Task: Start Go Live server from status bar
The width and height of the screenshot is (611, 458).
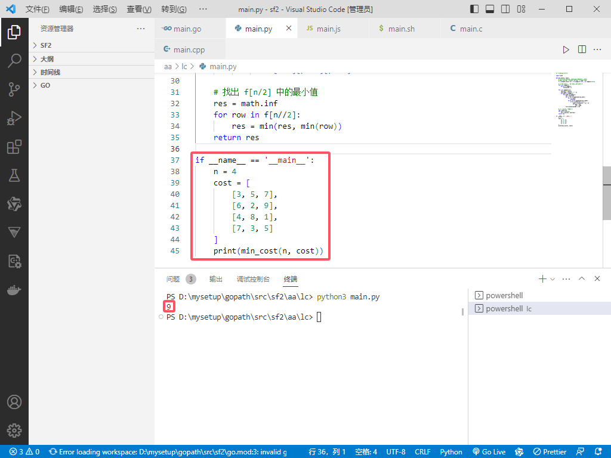Action: (x=489, y=452)
